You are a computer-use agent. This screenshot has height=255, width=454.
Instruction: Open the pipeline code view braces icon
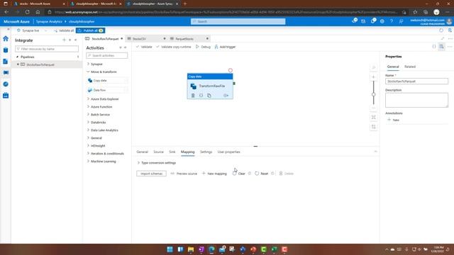[433, 47]
